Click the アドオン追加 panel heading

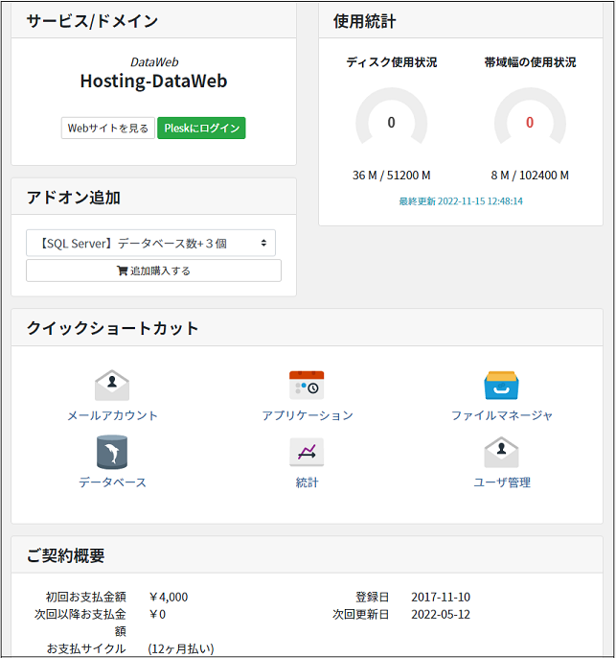coord(74,198)
